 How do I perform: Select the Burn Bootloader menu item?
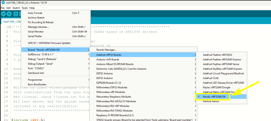[37, 84]
